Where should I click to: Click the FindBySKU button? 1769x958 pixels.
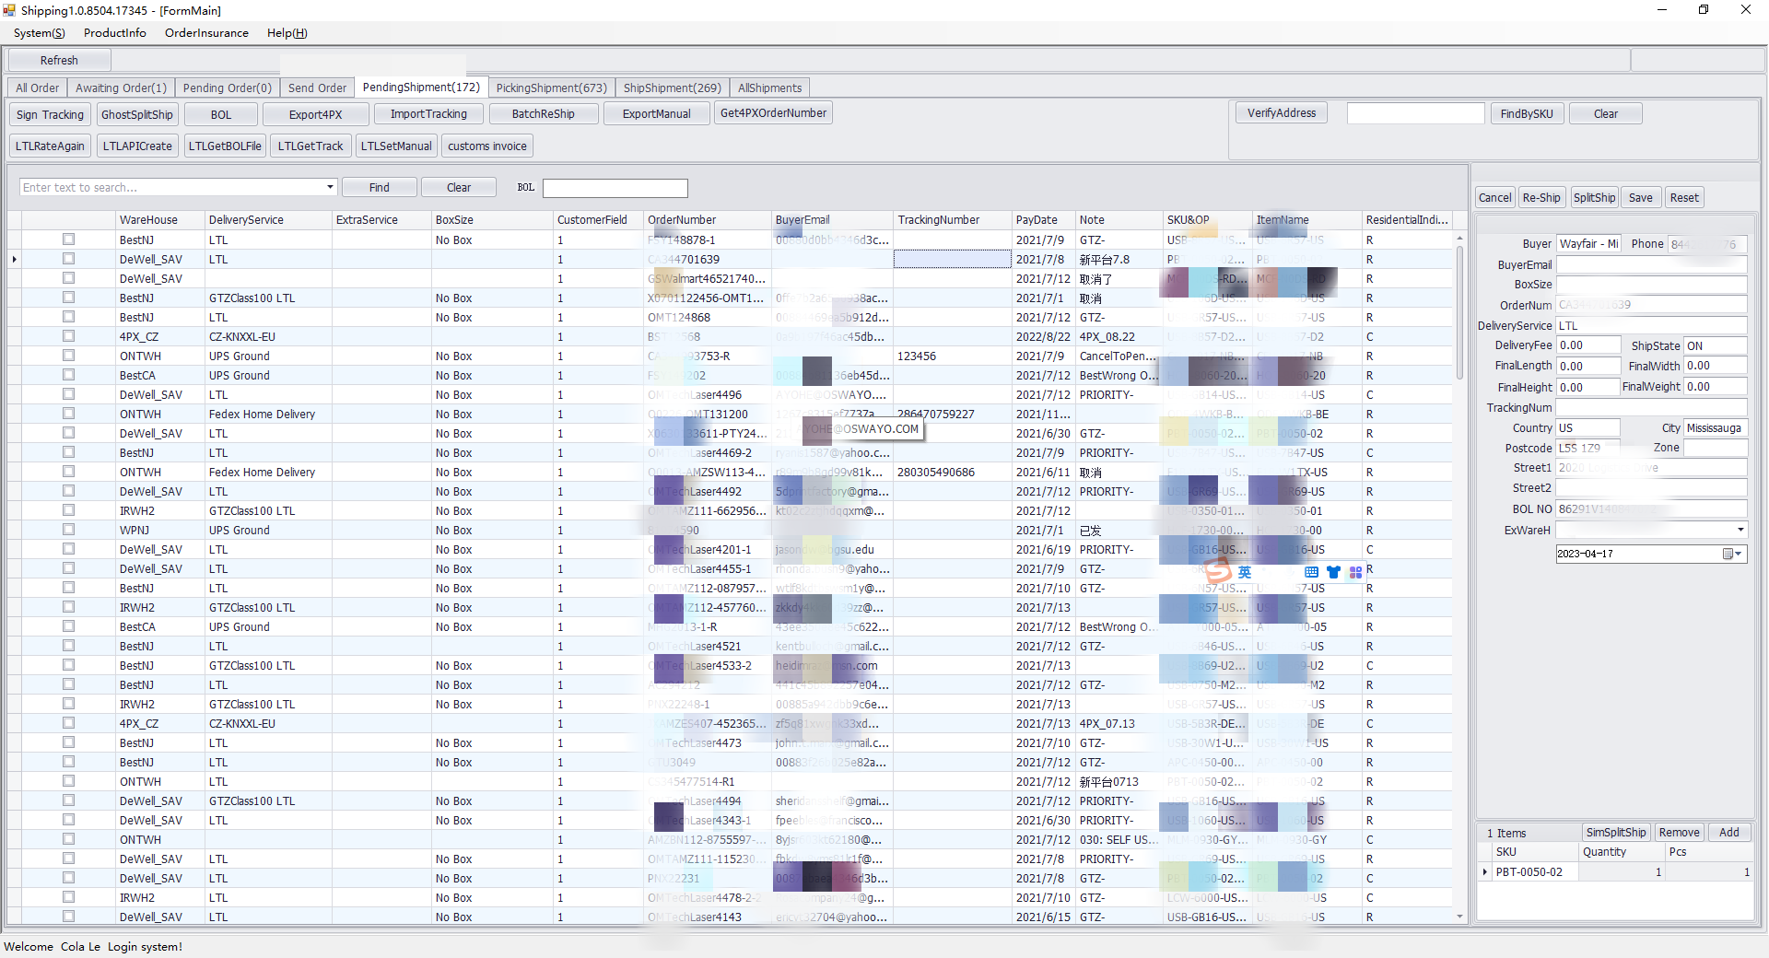pos(1527,114)
